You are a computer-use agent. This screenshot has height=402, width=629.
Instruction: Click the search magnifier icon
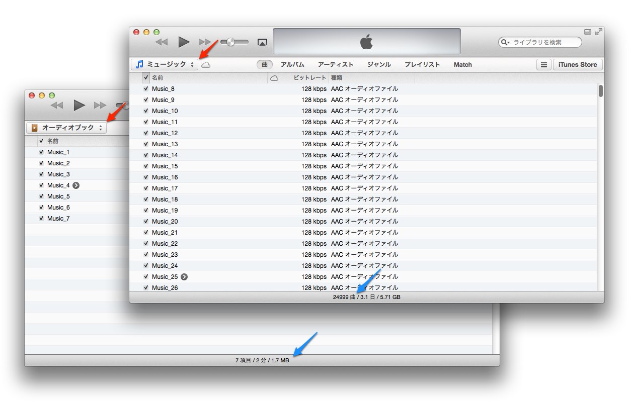click(x=505, y=43)
